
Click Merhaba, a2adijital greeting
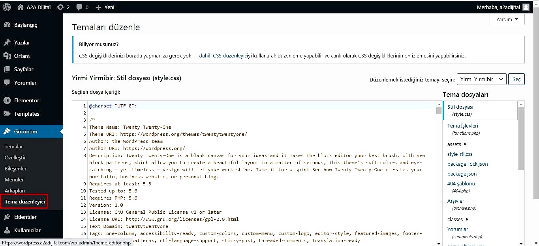(x=498, y=7)
